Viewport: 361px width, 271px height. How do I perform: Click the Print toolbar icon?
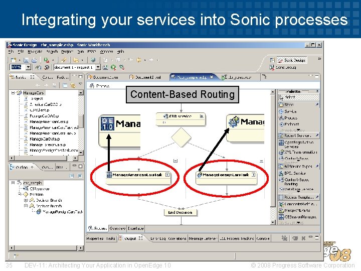(34, 60)
